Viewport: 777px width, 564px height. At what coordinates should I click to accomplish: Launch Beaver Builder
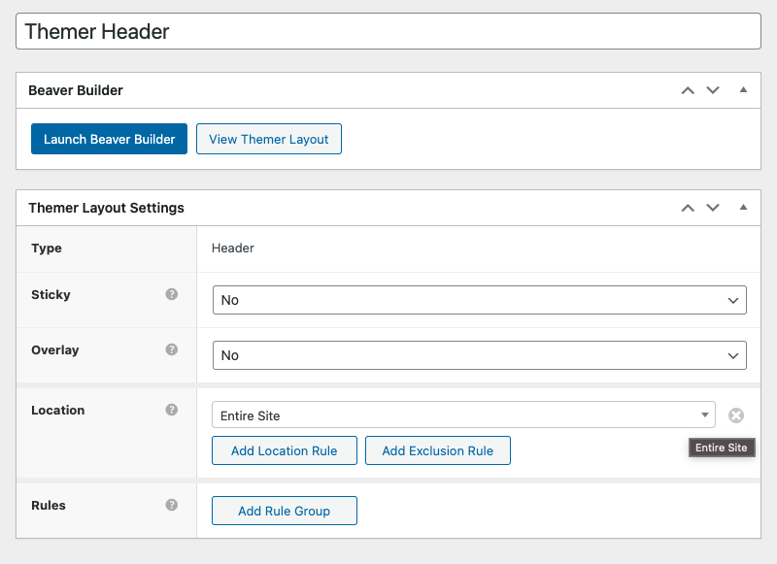click(109, 139)
